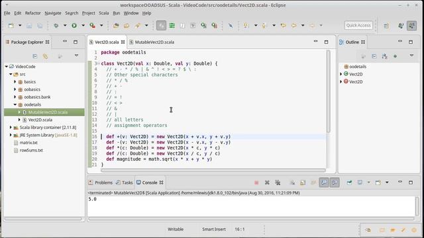The image size is (424, 238).
Task: Click the pin editor toolbar icon
Action: pyautogui.click(x=231, y=26)
